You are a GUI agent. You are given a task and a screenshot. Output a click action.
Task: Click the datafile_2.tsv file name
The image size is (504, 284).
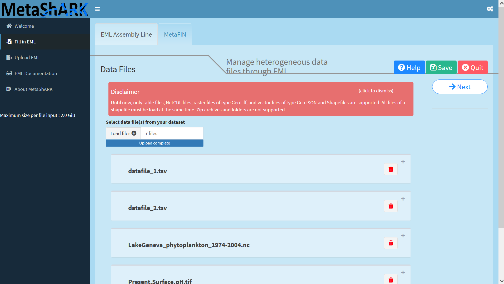[x=147, y=208]
